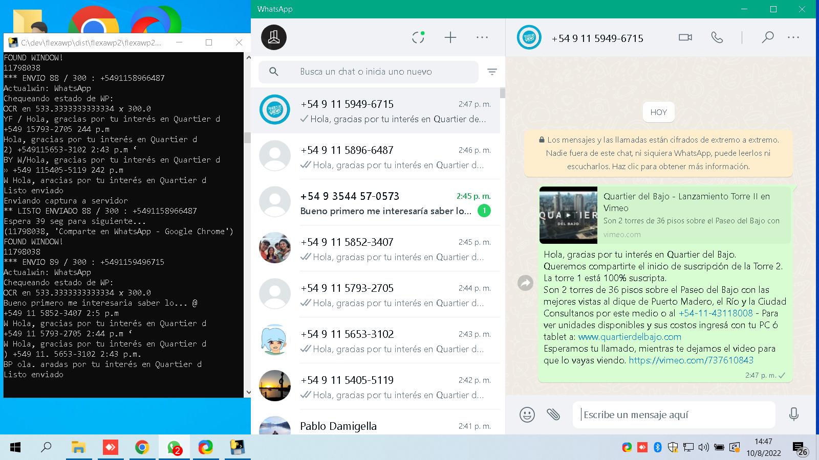Open the Windows Start menu
Image resolution: width=819 pixels, height=460 pixels.
[x=15, y=448]
